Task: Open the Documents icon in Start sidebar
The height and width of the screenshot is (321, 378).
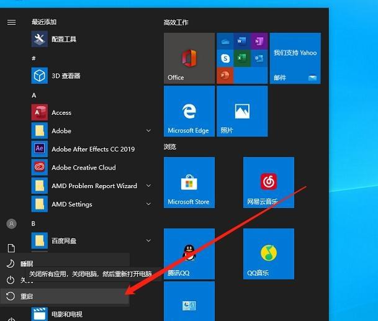Action: pos(11,248)
